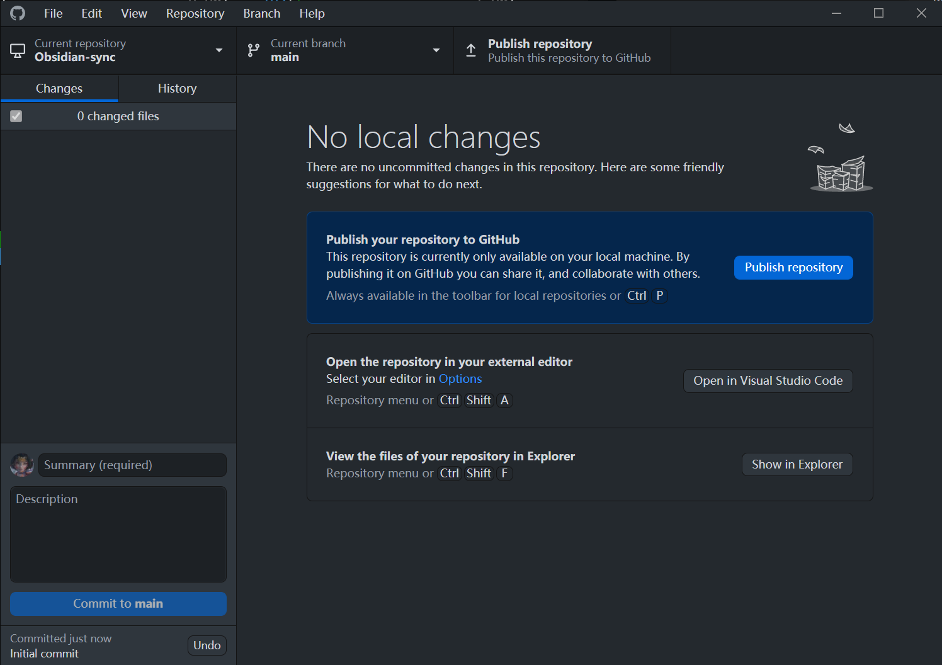This screenshot has width=942, height=665.
Task: Open the Repository menu
Action: pos(195,13)
